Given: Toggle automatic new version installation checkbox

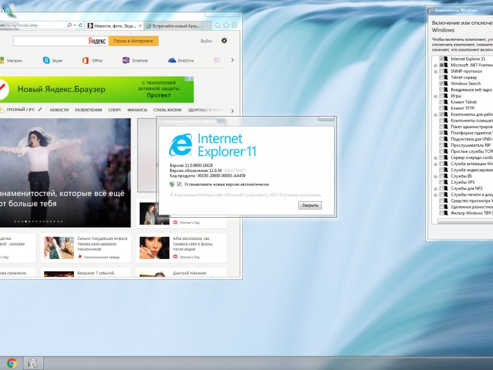Looking at the screenshot, I should pos(179,184).
